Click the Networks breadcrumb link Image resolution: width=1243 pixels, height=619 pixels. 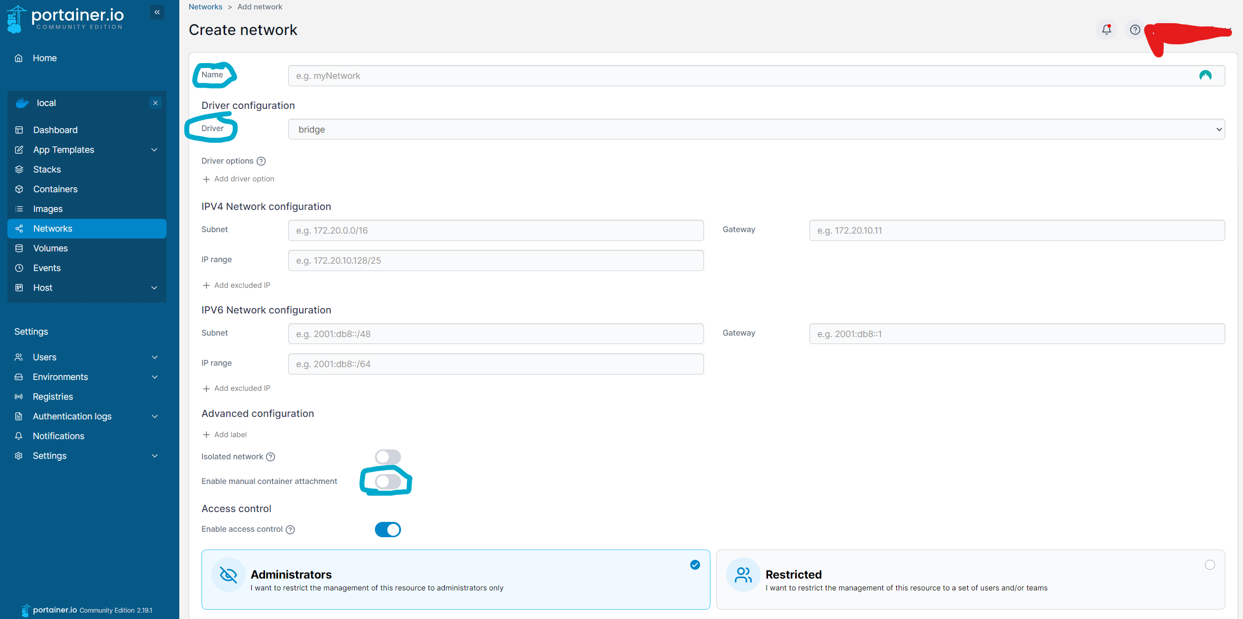[x=205, y=7]
